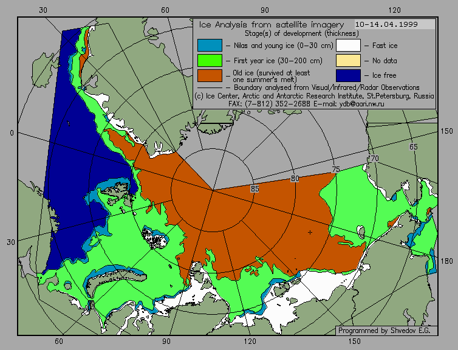
Task: Click the latitude label 70
Action: 374,159
